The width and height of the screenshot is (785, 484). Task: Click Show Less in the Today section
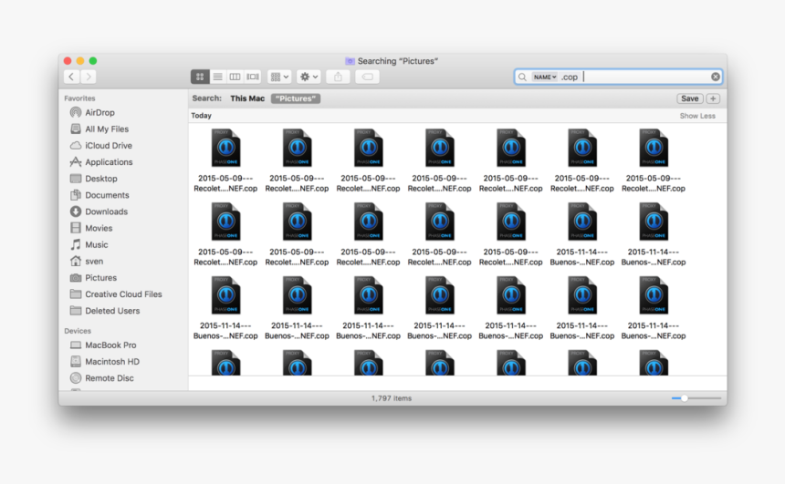pos(697,116)
